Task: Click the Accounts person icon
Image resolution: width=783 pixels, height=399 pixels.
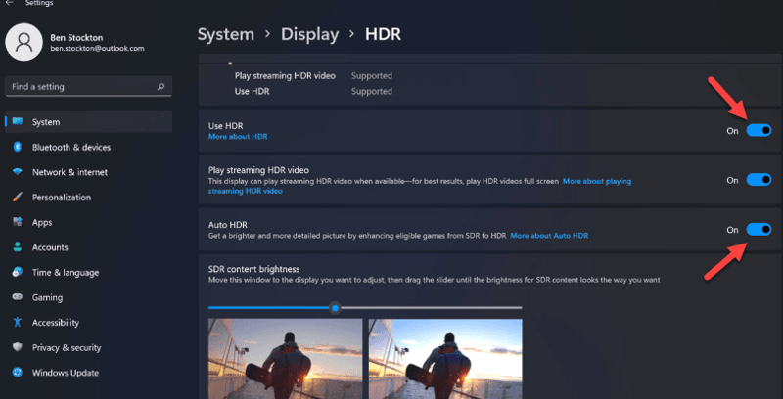Action: click(x=17, y=247)
